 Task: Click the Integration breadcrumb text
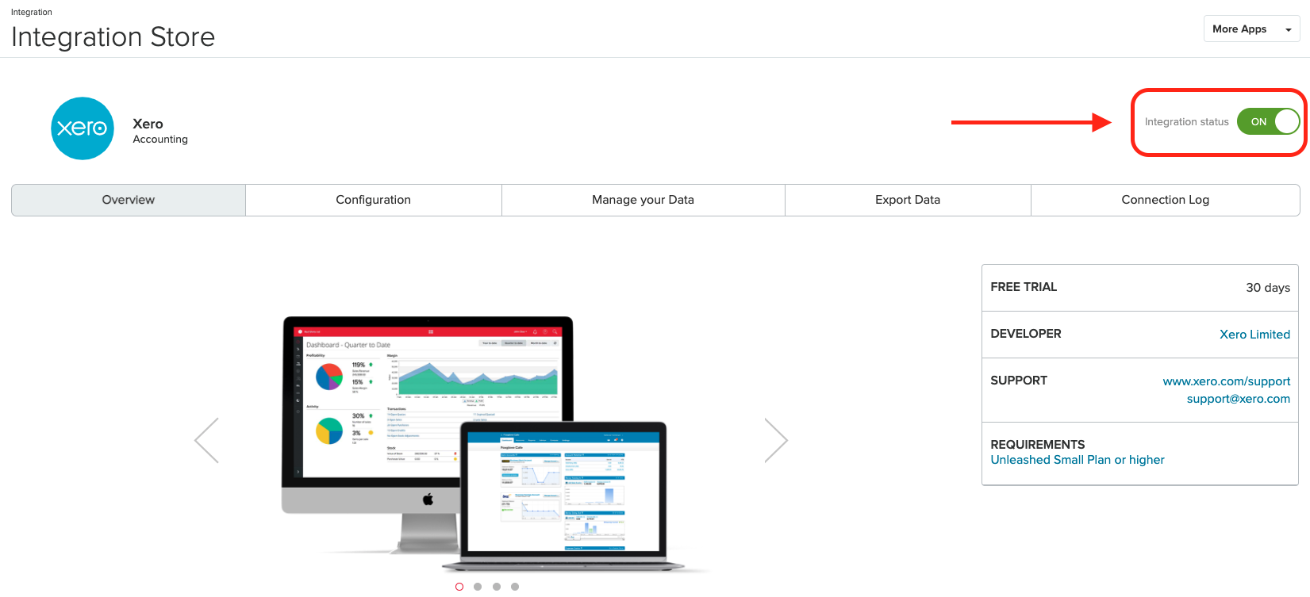point(32,12)
